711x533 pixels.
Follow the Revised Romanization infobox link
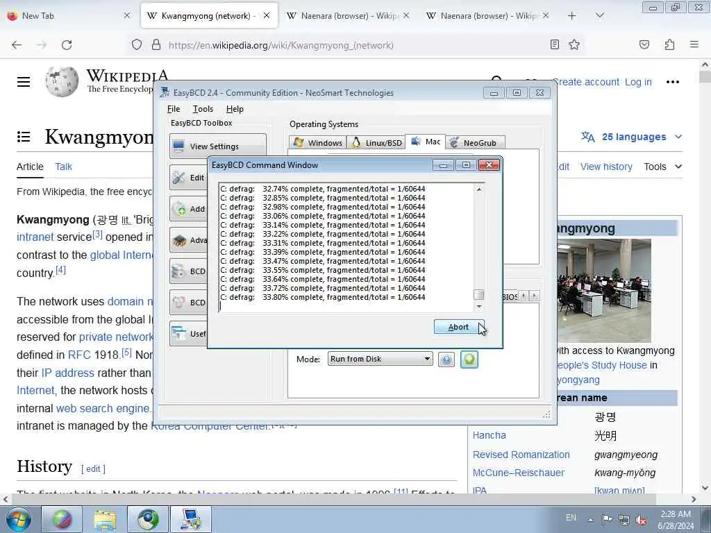[x=521, y=455]
